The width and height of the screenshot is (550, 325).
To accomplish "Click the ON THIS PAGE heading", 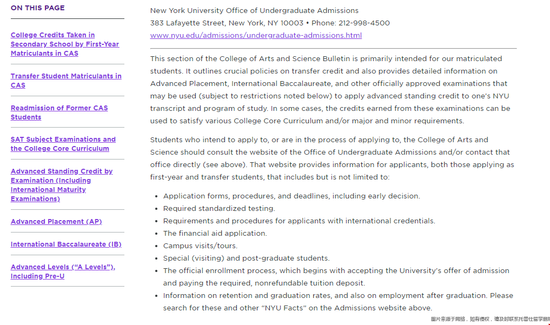I will pyautogui.click(x=38, y=8).
